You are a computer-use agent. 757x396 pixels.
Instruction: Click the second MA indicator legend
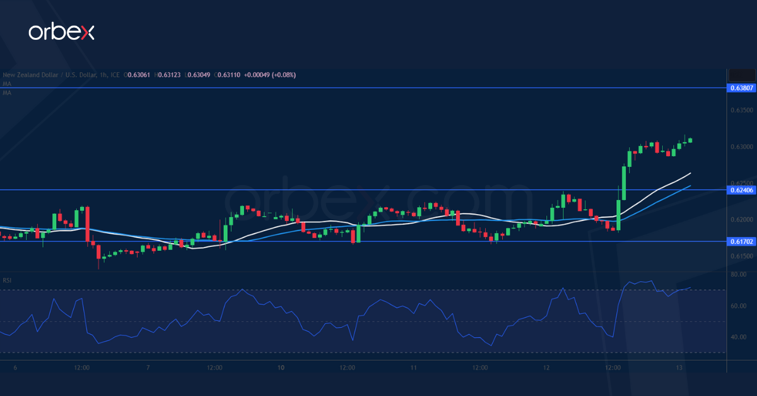point(6,93)
